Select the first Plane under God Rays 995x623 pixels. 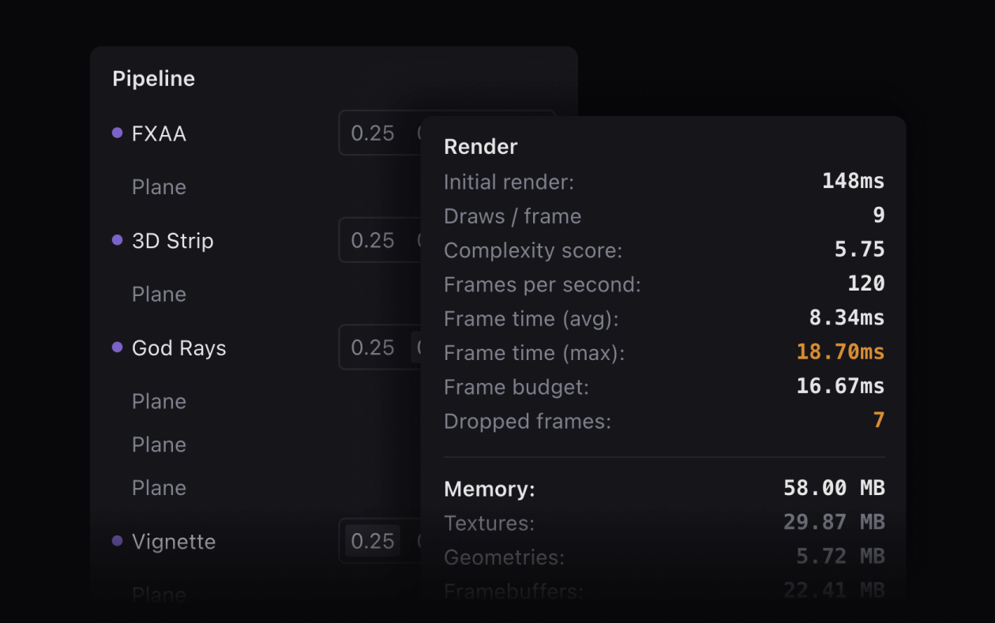pyautogui.click(x=159, y=401)
